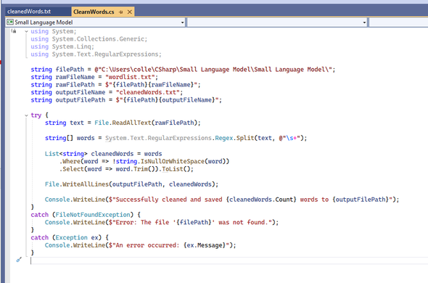This screenshot has width=428, height=283.
Task: Click the "cleanedWords.txt" string literal
Action: (x=148, y=92)
